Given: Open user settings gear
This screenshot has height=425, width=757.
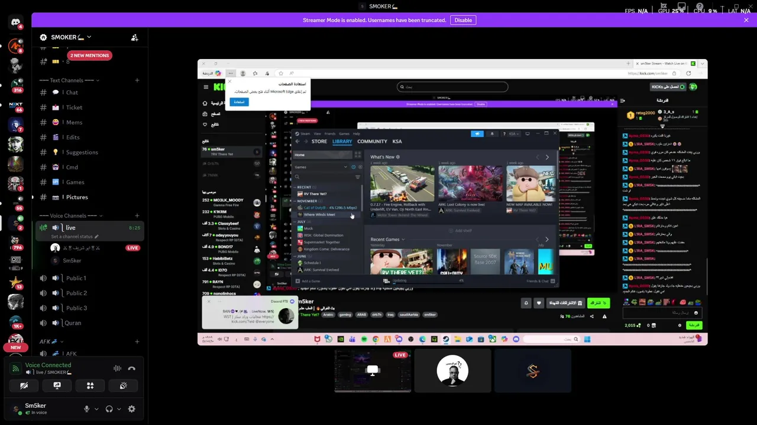Looking at the screenshot, I should (132, 408).
